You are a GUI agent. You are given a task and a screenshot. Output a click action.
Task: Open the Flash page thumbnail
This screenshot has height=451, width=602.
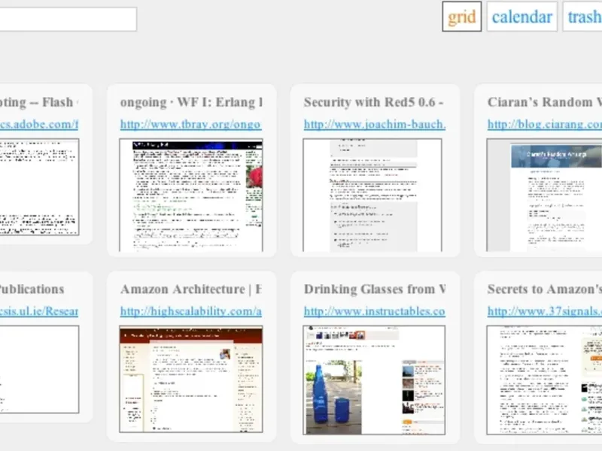click(x=39, y=186)
